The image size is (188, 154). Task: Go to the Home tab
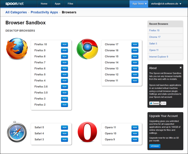tap(44, 4)
